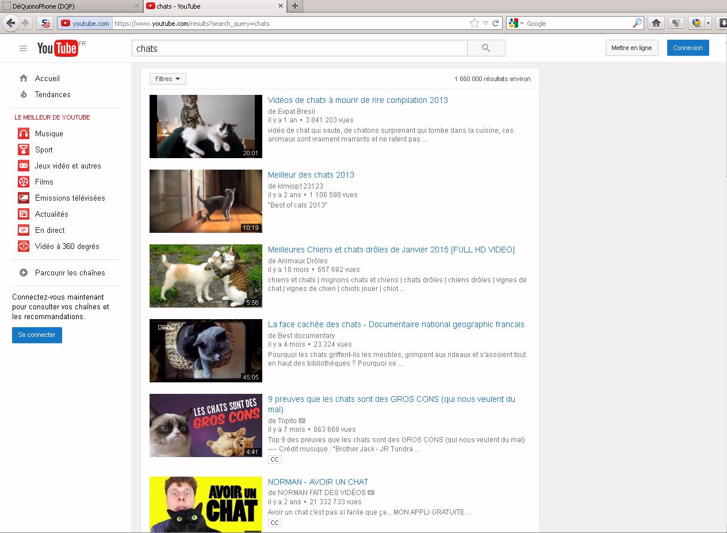Click the toolbar icon right of the home icon
Image resolution: width=727 pixels, height=533 pixels.
pyautogui.click(x=676, y=24)
